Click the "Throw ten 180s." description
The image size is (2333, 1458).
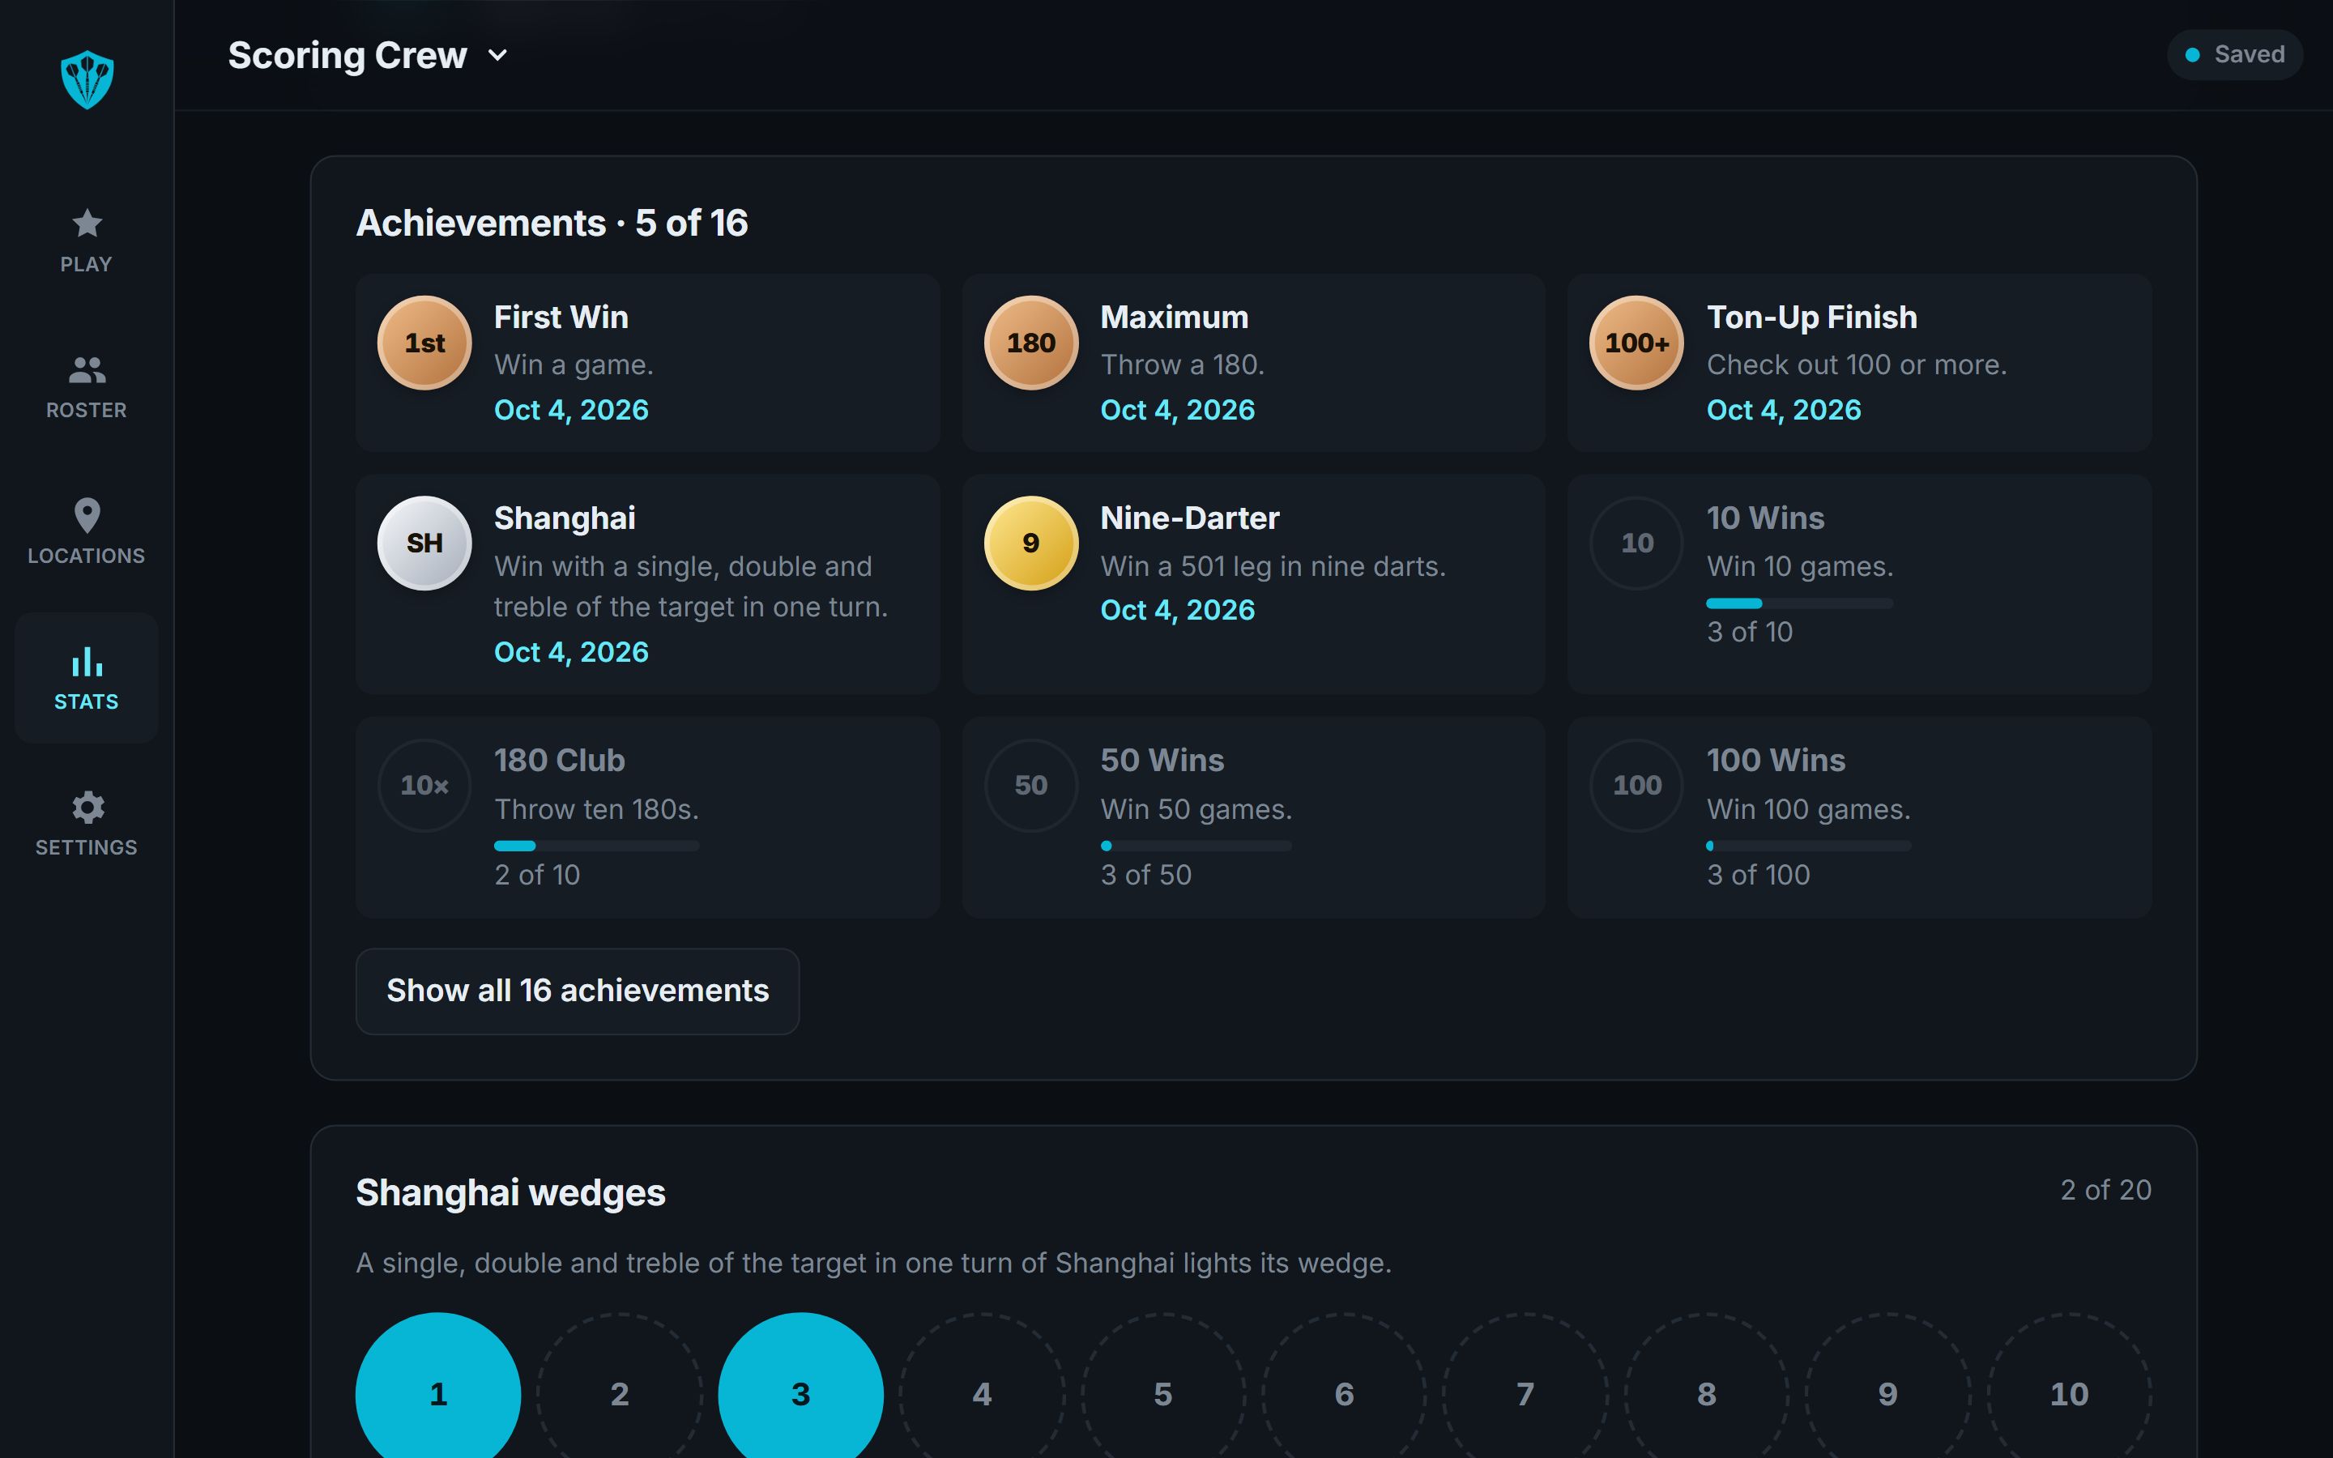coord(595,808)
